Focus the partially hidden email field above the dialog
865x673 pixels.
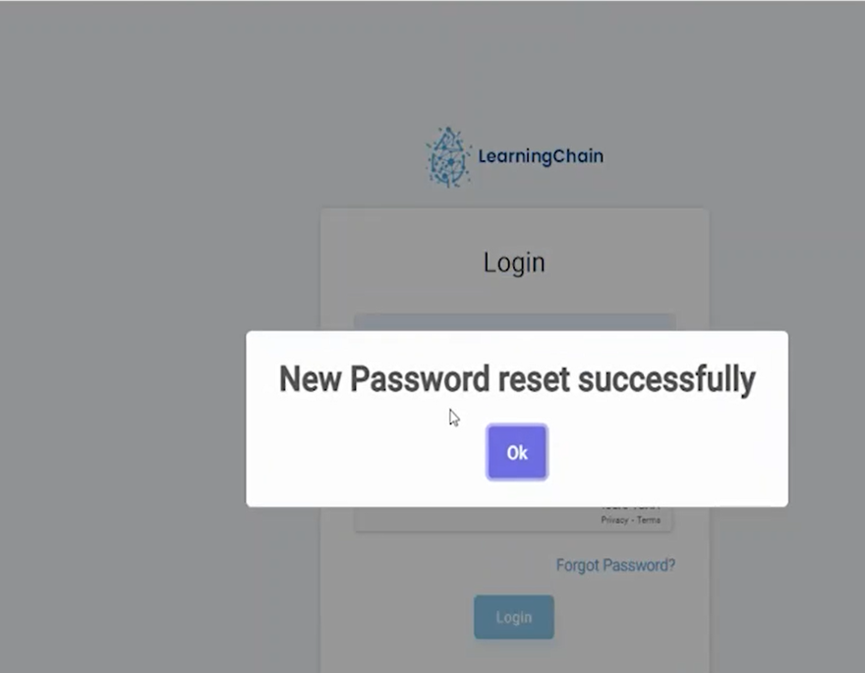(x=515, y=322)
